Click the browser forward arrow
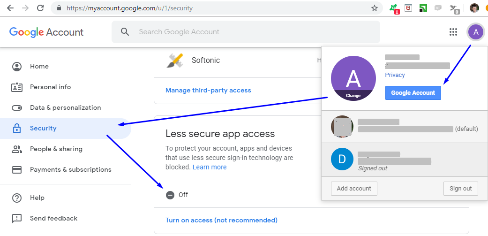 [x=25, y=8]
